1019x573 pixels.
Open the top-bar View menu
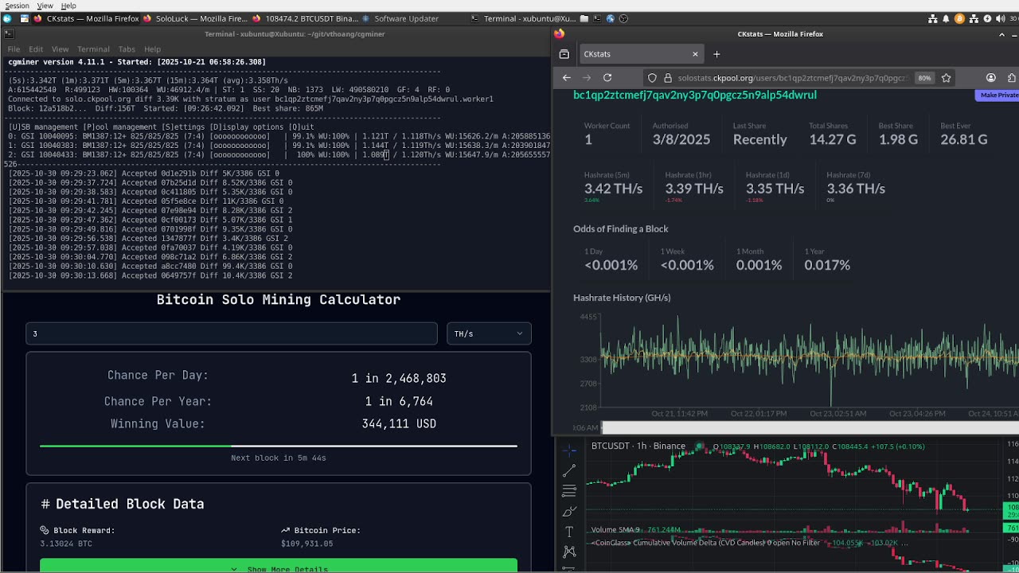(x=45, y=6)
